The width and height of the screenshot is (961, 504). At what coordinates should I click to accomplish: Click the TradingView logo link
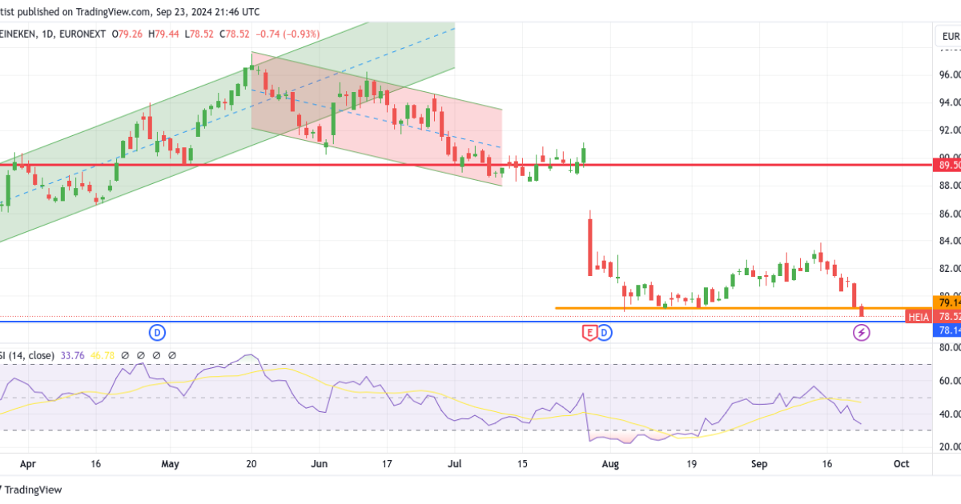32,490
